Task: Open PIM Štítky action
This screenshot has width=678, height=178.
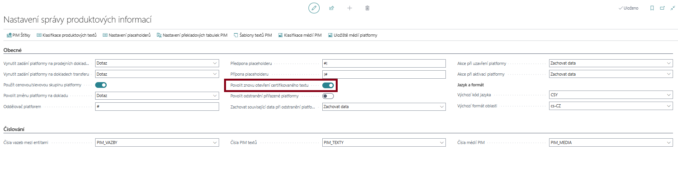Action: point(18,35)
